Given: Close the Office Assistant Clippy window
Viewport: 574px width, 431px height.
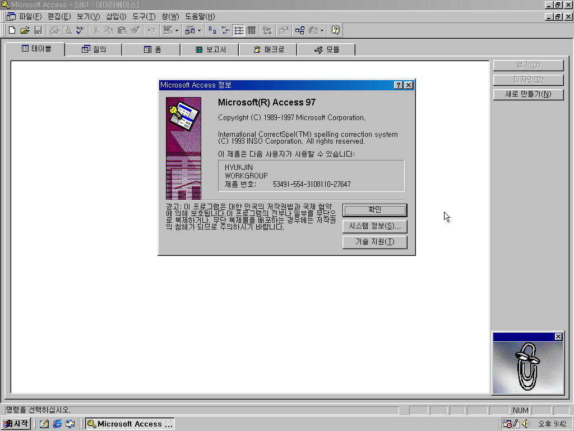Looking at the screenshot, I should (x=558, y=337).
